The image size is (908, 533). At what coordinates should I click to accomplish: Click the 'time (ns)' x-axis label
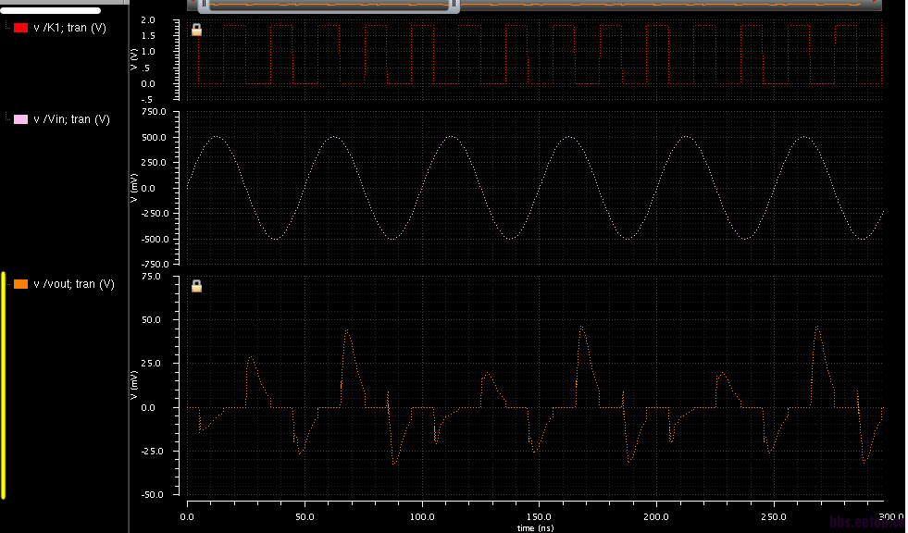pos(536,527)
